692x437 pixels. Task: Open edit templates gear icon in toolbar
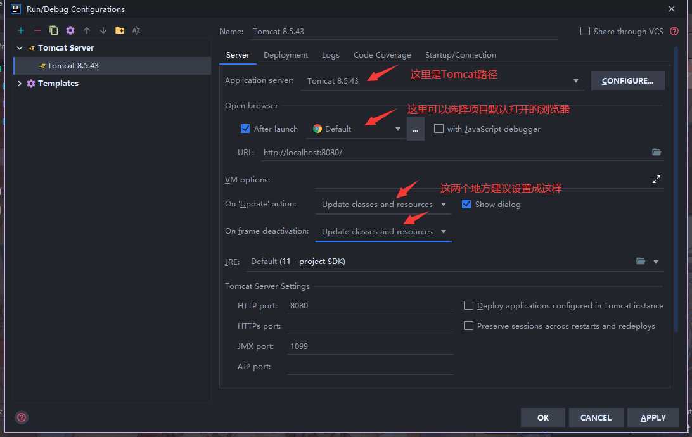point(70,30)
